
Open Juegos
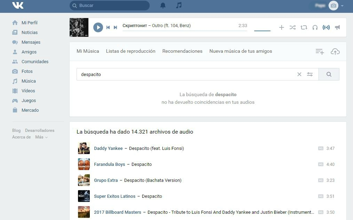tap(24, 101)
